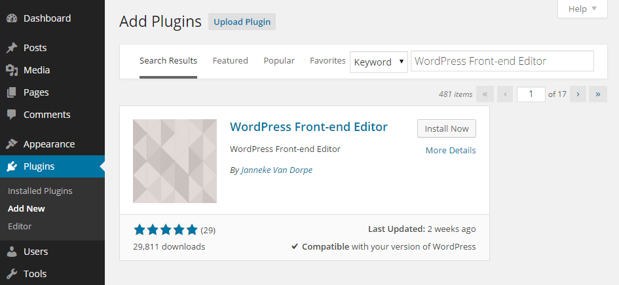This screenshot has height=285, width=619.
Task: Click the Compatible with your version text
Action: point(384,247)
